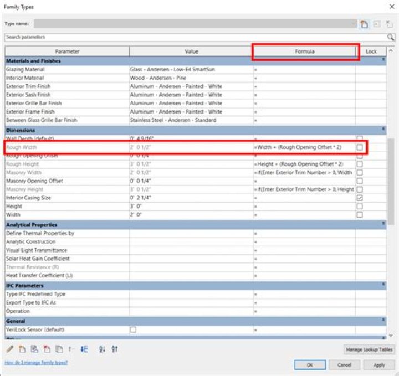This screenshot has width=399, height=376.
Task: Click the Formula column header
Action: point(305,51)
